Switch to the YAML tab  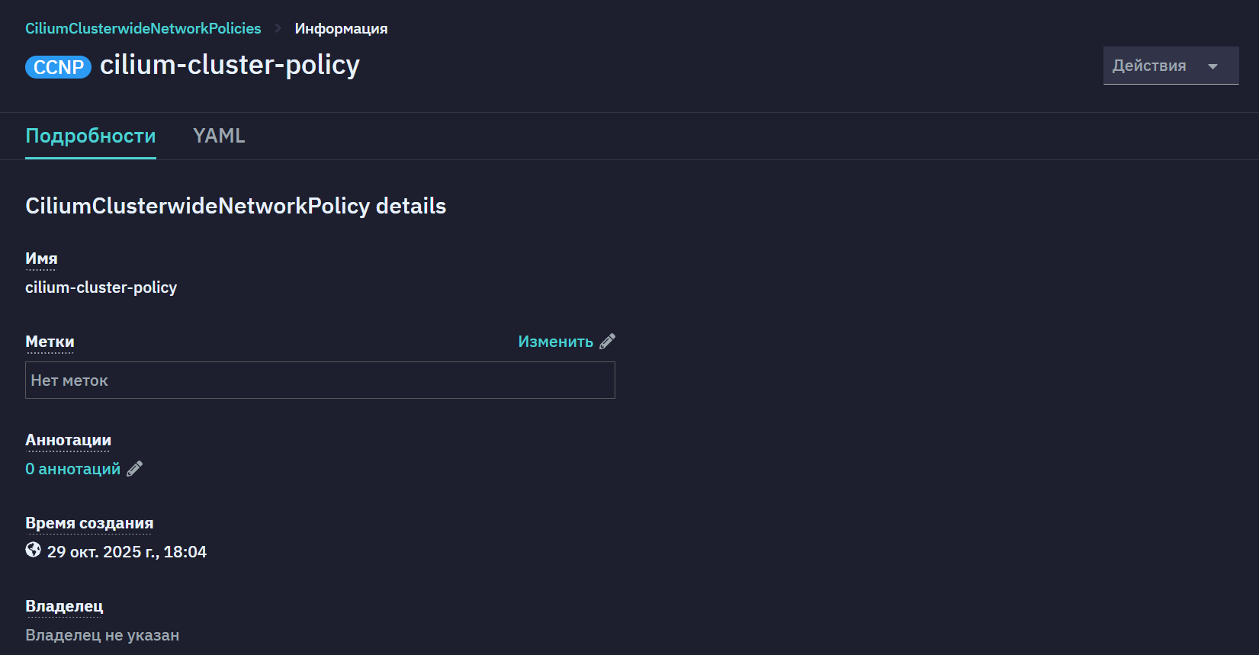pos(219,136)
